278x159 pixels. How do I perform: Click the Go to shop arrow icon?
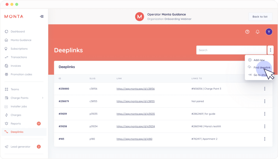[x=250, y=75]
